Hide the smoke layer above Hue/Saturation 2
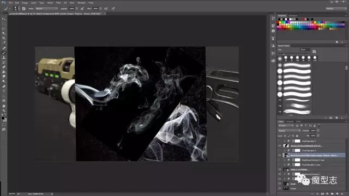This screenshot has height=196, width=349. tap(280, 146)
